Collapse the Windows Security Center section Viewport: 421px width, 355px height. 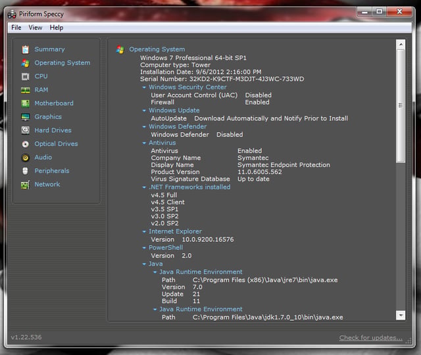(x=144, y=87)
